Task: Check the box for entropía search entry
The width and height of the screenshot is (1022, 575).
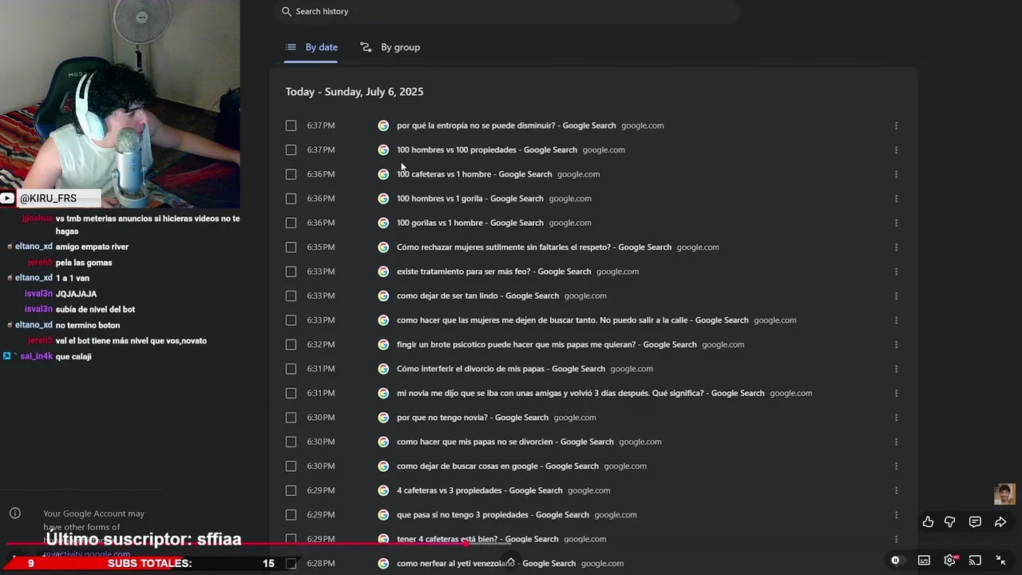Action: pos(291,125)
